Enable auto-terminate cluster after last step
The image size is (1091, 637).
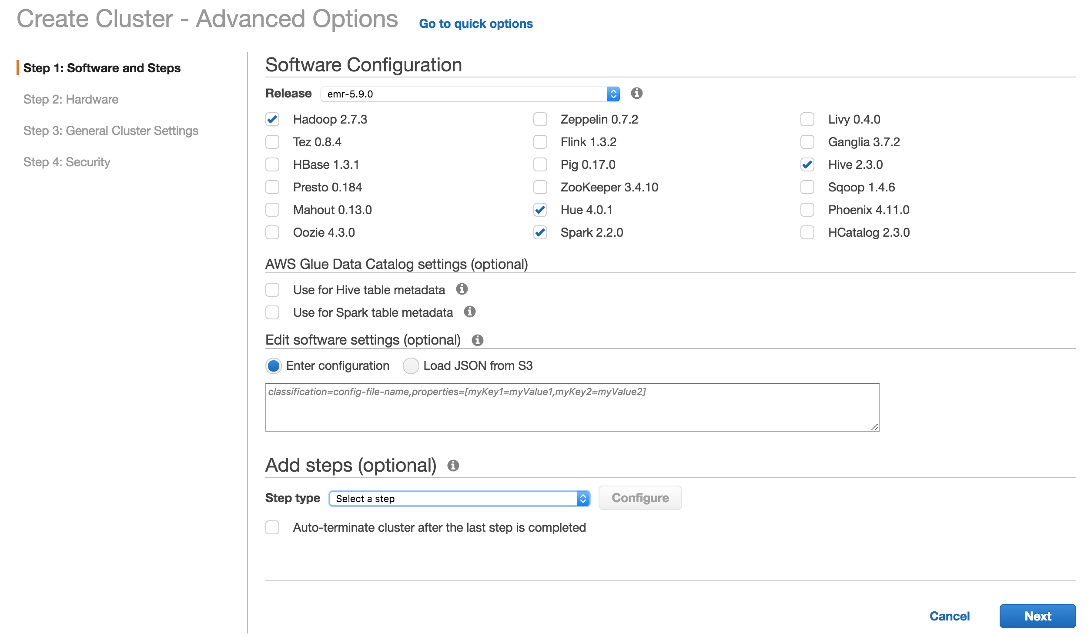coord(272,527)
